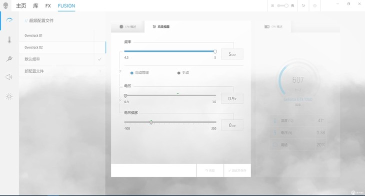Click the 5 GHz frequency value box
The width and height of the screenshot is (365, 196).
click(x=232, y=54)
